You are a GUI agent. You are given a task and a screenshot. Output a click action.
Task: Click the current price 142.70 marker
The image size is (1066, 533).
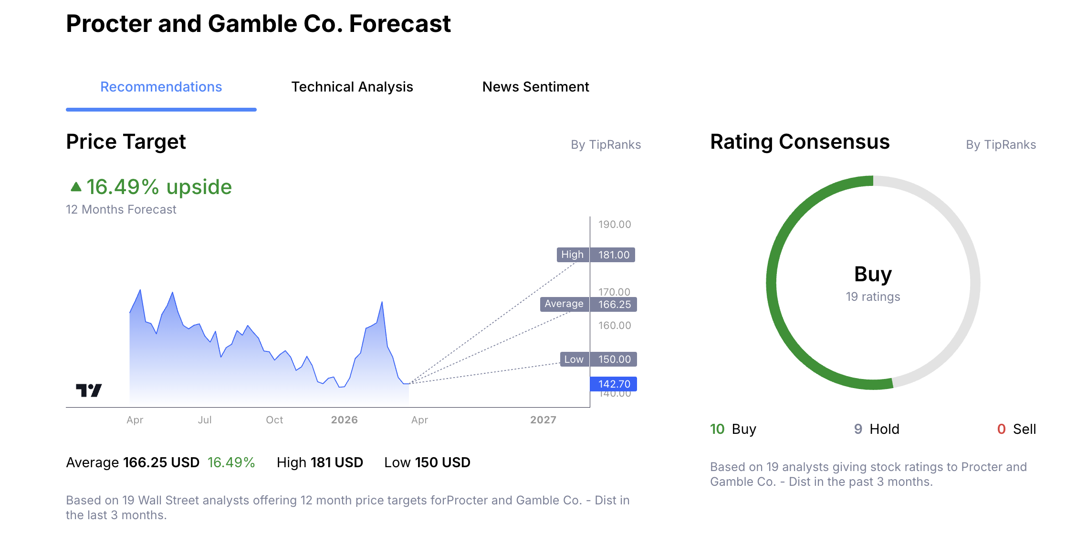[614, 384]
